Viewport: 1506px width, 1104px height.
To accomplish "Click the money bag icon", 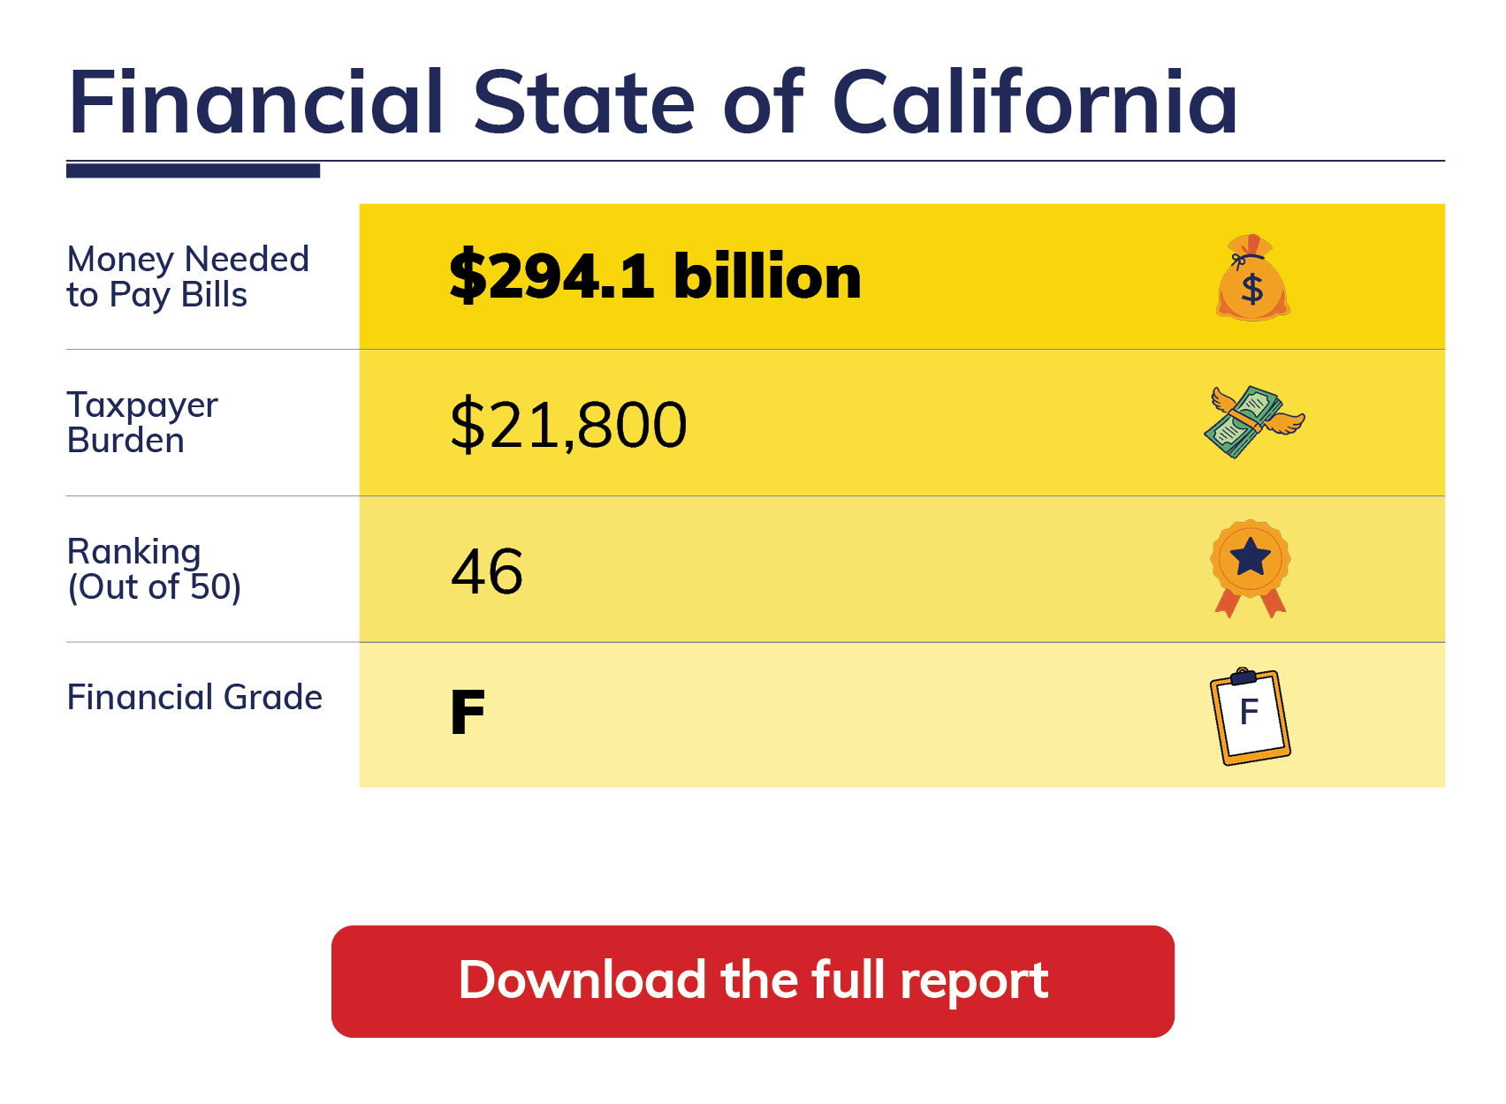I will tap(1252, 283).
